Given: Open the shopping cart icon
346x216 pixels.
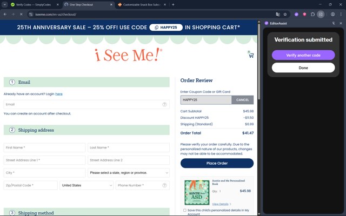Looking at the screenshot, I should tap(251, 55).
